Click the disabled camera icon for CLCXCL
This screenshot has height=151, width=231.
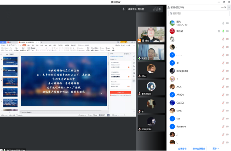pyautogui.click(x=227, y=103)
